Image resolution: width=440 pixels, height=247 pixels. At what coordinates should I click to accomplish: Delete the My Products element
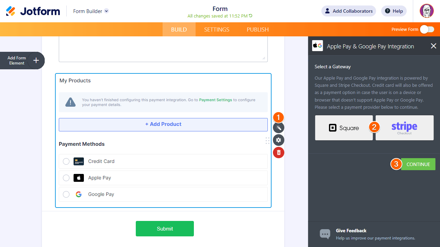(x=278, y=152)
